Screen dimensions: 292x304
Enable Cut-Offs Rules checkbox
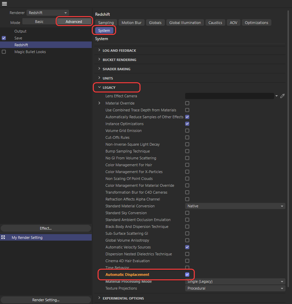coord(187,137)
